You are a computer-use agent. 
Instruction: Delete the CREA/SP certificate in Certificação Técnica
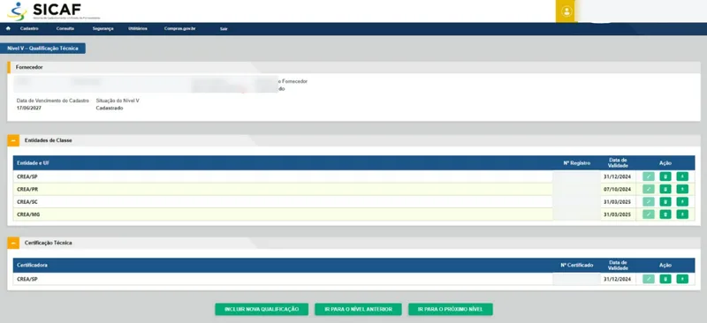pyautogui.click(x=665, y=279)
